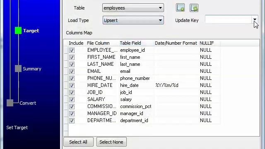Screen dimensions: 265x149
Task: Select the email table field cell
Action: coord(137,71)
